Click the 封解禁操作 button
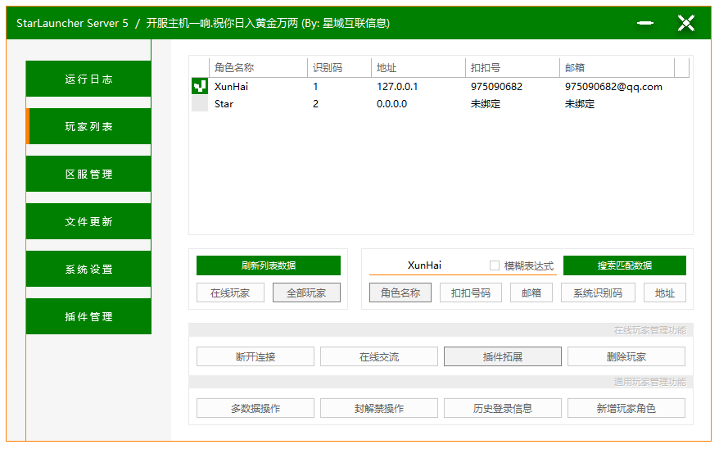The height and width of the screenshot is (449, 719). click(x=379, y=408)
